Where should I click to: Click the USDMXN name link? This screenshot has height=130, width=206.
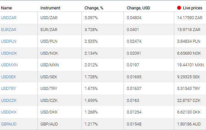coord(9,65)
